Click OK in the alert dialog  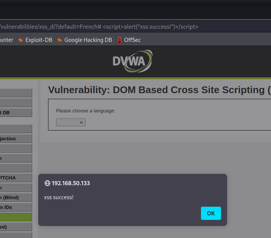point(211,213)
